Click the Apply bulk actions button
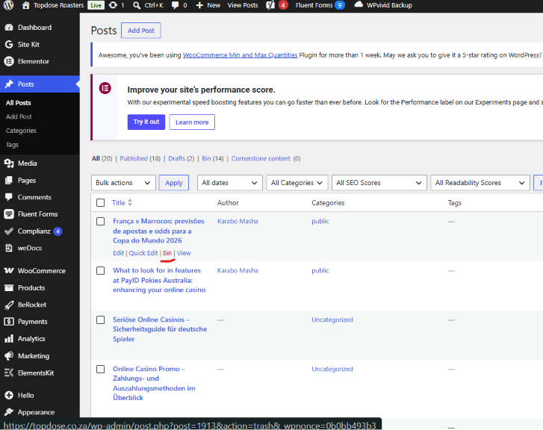 coord(174,183)
